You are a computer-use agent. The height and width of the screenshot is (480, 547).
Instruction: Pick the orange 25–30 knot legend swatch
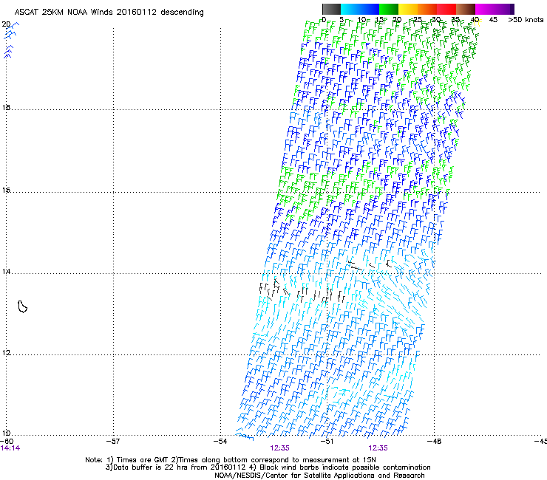(x=427, y=9)
